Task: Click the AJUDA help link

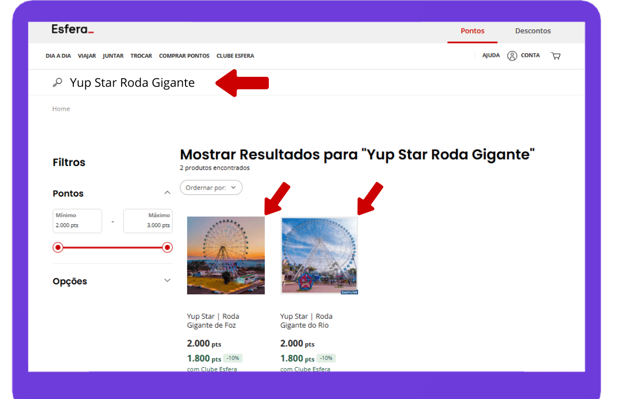Action: click(x=491, y=55)
